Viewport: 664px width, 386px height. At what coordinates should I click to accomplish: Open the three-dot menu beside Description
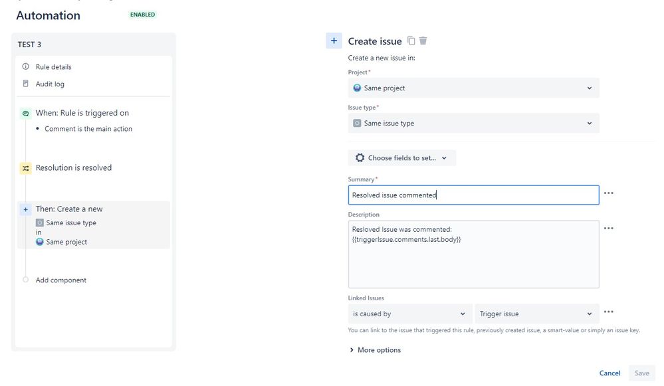(x=609, y=228)
